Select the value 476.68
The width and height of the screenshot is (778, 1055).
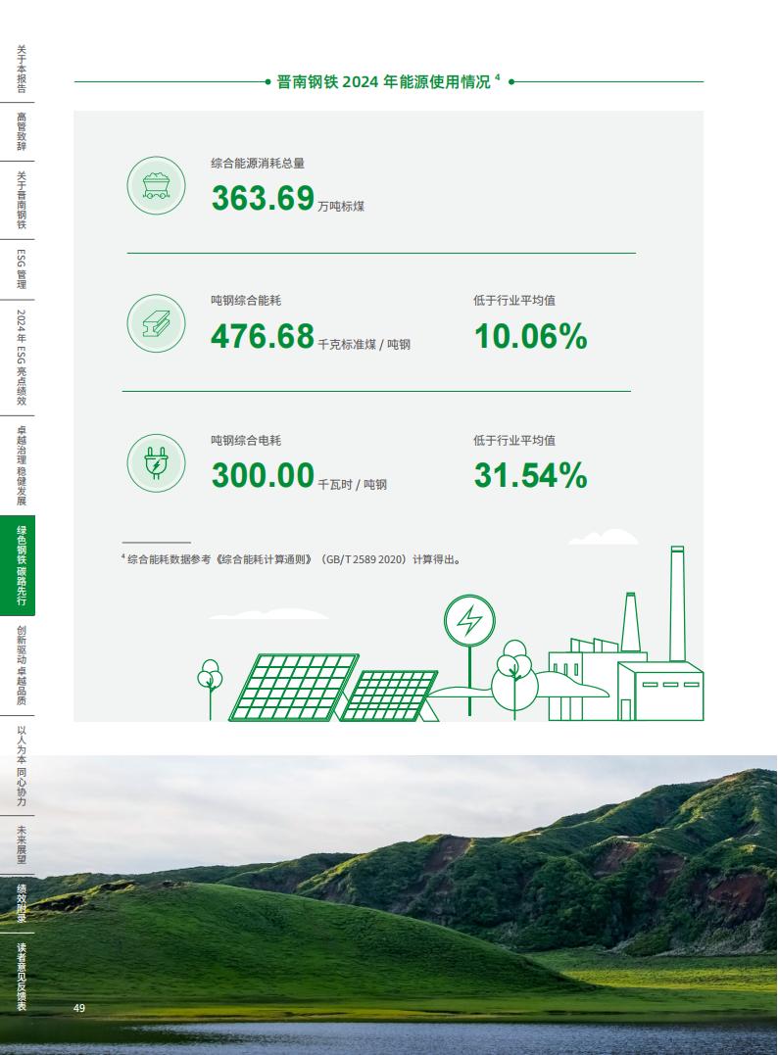point(263,336)
